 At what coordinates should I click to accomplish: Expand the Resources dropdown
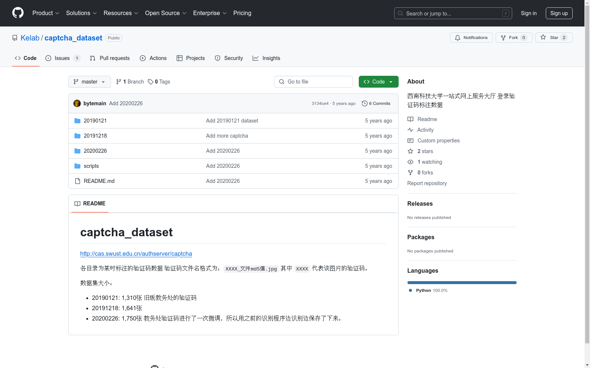pyautogui.click(x=121, y=13)
